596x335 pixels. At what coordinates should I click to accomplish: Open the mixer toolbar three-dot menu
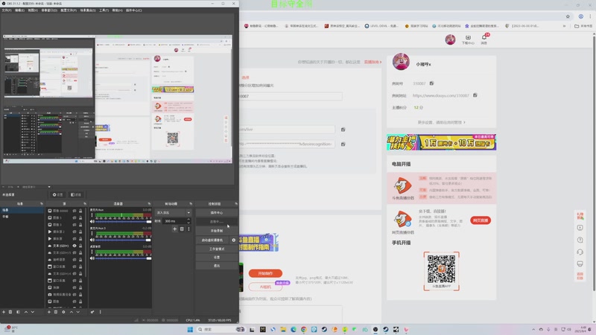coord(101,312)
